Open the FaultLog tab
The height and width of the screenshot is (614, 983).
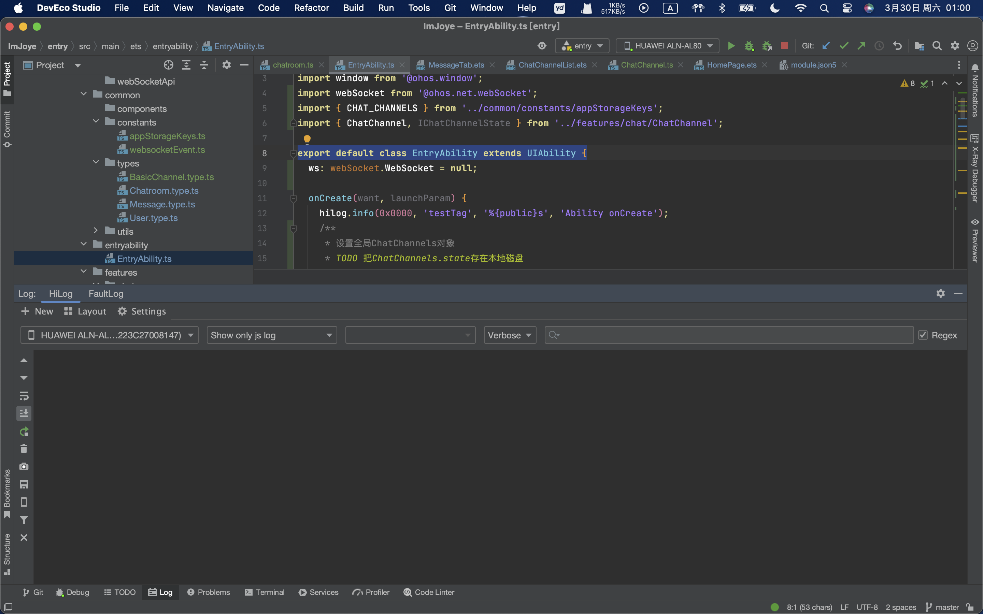tap(105, 294)
